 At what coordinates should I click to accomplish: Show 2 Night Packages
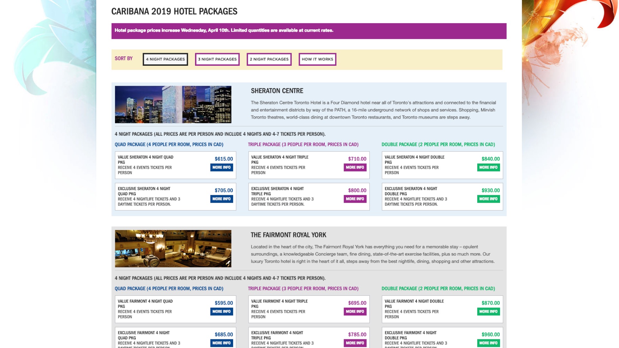click(269, 59)
